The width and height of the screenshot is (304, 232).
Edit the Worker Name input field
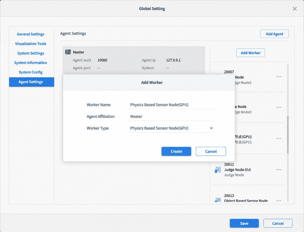click(x=171, y=105)
